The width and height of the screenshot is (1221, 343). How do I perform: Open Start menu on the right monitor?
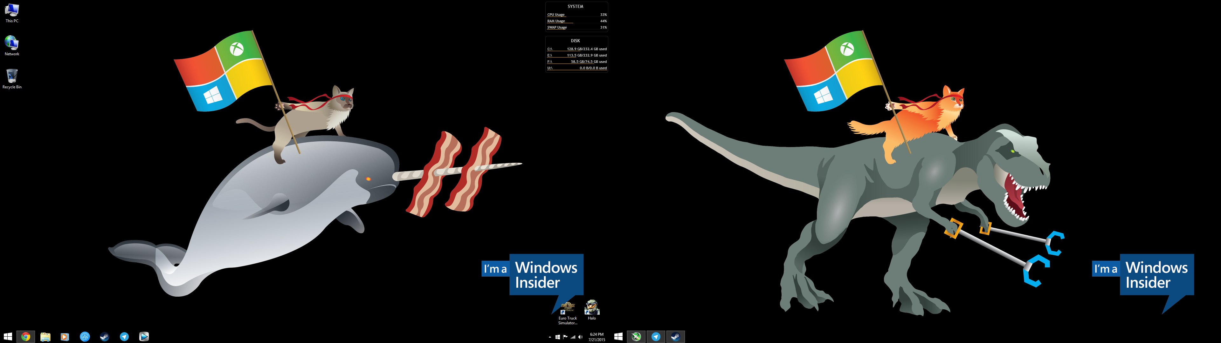click(x=618, y=336)
